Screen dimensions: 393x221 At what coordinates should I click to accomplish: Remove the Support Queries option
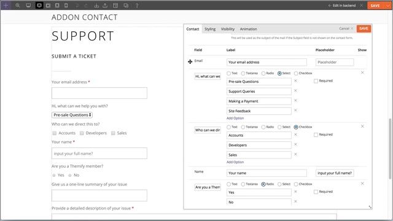pos(295,90)
